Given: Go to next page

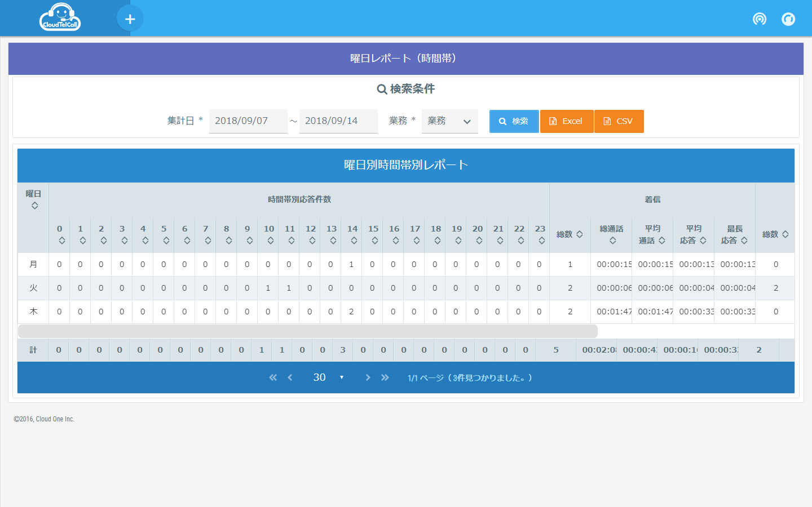Looking at the screenshot, I should [368, 377].
